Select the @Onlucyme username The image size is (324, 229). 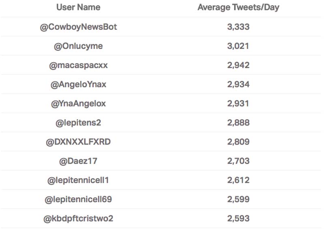click(78, 46)
